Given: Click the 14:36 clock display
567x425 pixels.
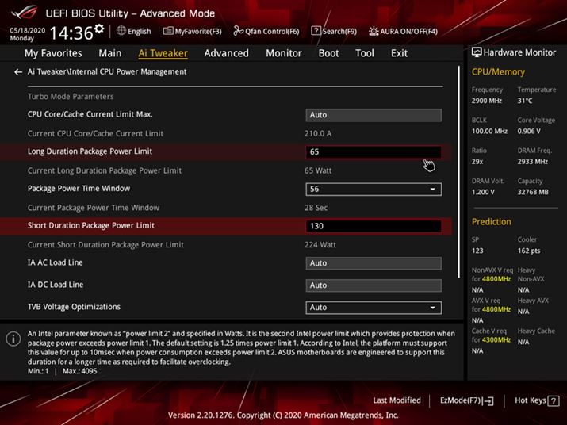Looking at the screenshot, I should point(71,33).
